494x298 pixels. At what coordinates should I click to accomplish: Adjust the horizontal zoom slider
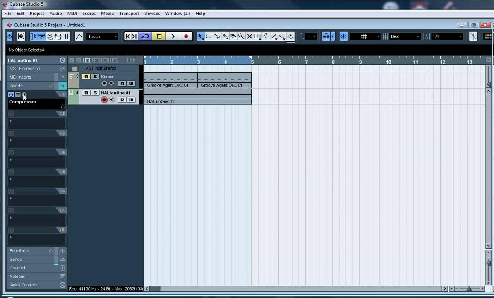click(469, 288)
